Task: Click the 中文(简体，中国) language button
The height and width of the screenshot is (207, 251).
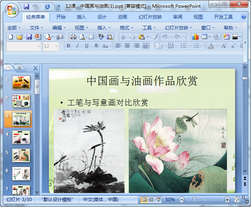Action: click(x=101, y=200)
